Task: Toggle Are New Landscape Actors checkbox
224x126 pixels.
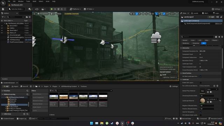Action: (201, 76)
